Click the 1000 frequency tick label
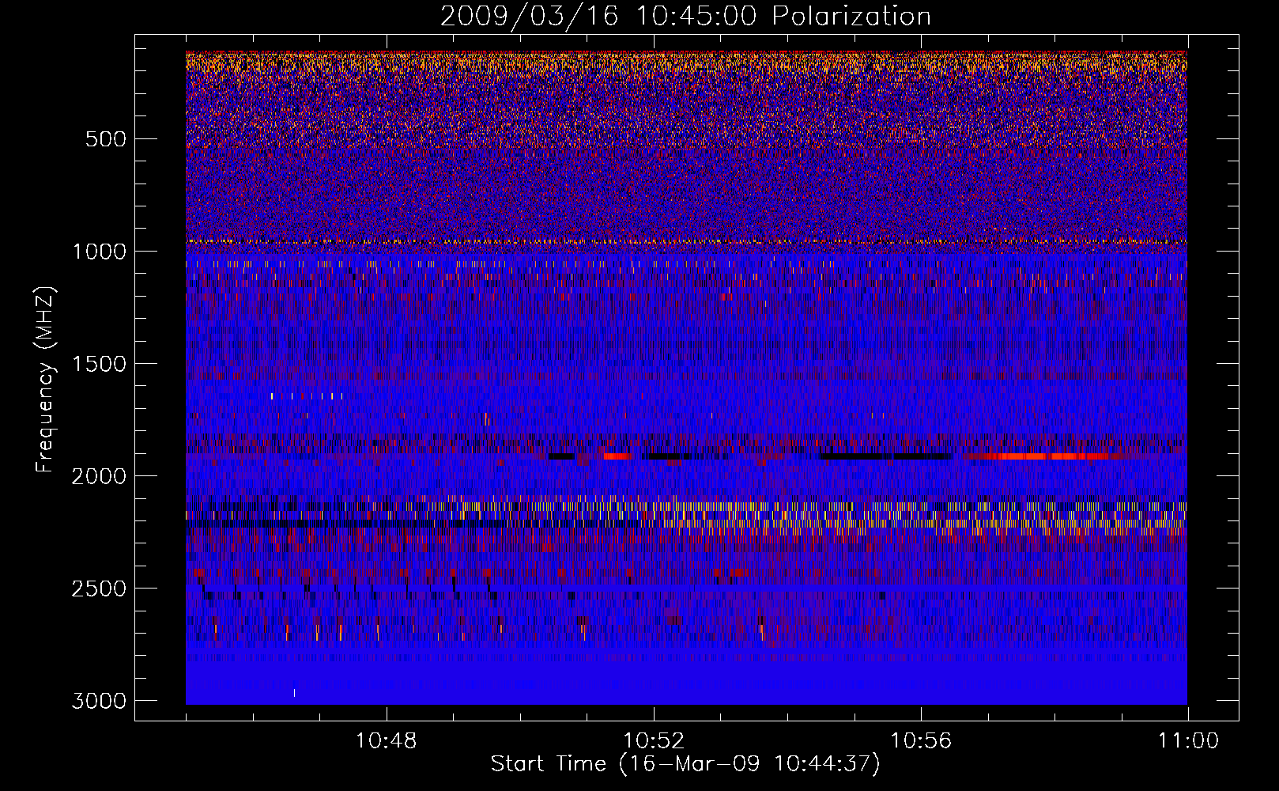This screenshot has height=791, width=1279. point(99,252)
